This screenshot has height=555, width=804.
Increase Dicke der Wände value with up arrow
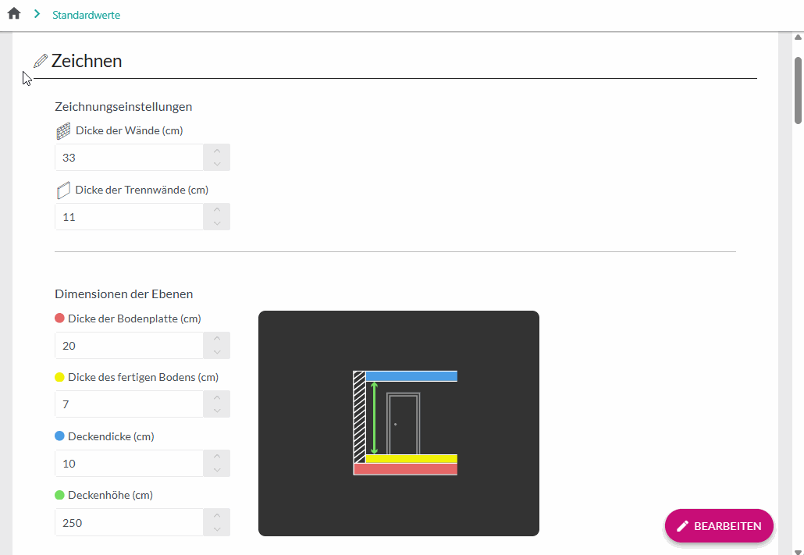[x=216, y=151]
